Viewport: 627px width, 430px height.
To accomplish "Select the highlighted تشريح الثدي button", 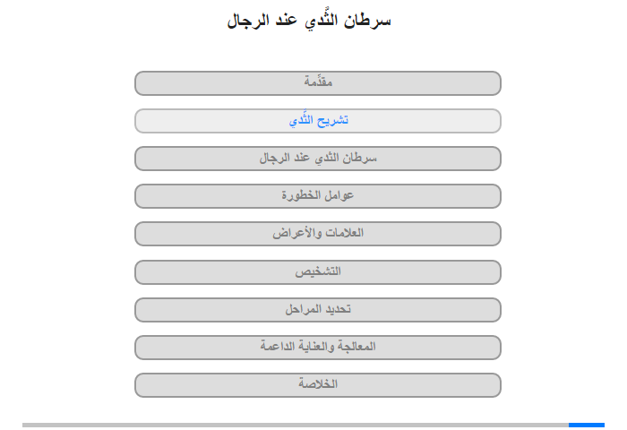I will [318, 121].
